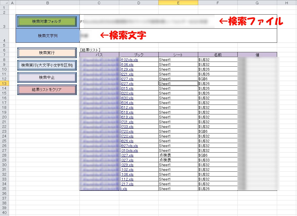Open the 315.xls workbook link
This screenshot has height=216, width=297.
point(127,88)
